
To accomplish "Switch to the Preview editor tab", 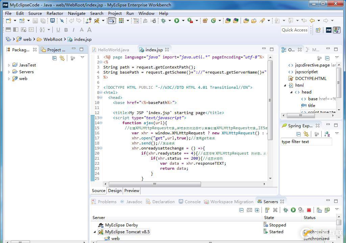I will [x=132, y=191].
